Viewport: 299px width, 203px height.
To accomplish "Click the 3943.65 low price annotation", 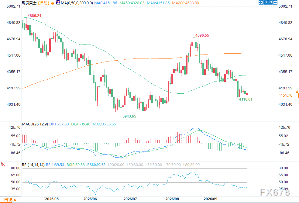I will pos(129,116).
